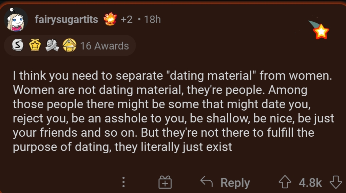Image resolution: width=346 pixels, height=193 pixels.
Task: Click the reply arrow icon
Action: pos(207,181)
